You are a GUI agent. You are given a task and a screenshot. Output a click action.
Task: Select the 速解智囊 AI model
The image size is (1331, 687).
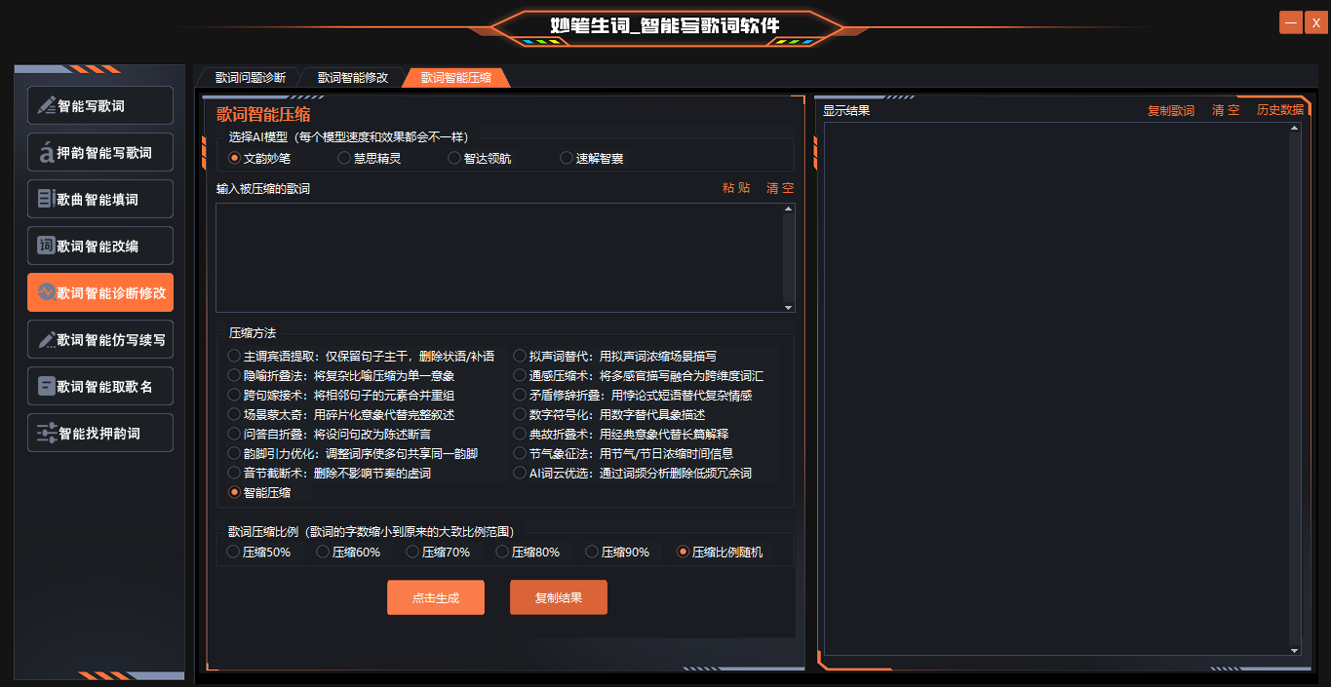[591, 158]
